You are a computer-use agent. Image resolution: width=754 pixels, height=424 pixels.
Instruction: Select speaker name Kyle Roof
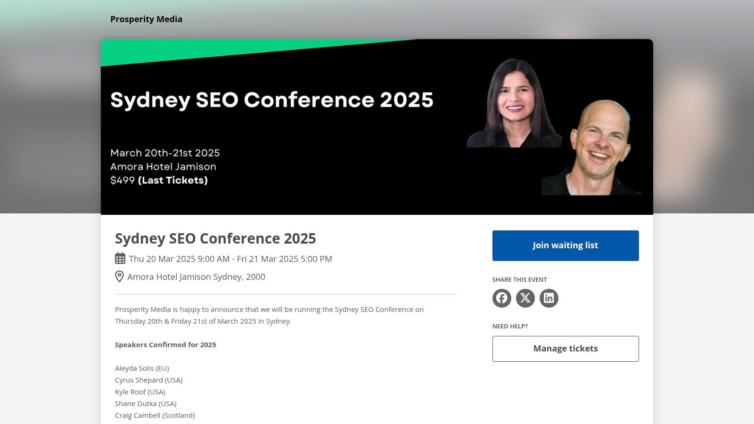140,391
